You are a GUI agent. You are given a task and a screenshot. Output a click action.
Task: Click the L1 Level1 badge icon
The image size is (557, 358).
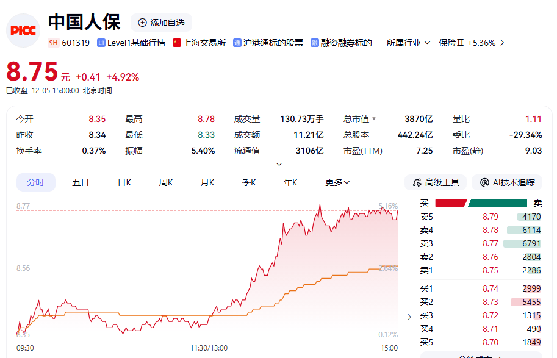point(101,43)
